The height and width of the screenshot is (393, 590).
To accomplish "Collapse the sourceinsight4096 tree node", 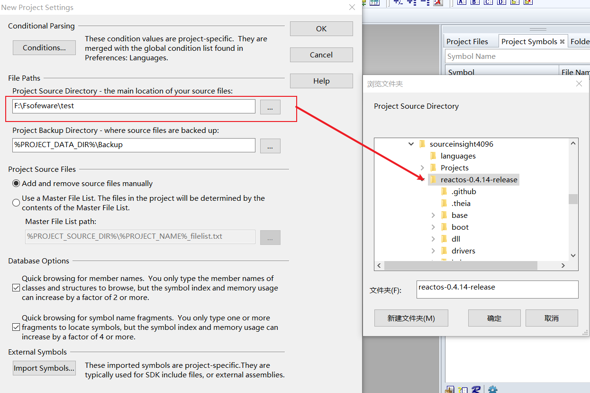I will pyautogui.click(x=411, y=144).
